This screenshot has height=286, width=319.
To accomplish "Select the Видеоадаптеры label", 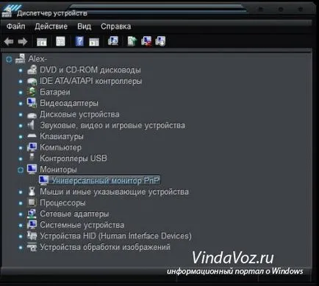I will (69, 103).
